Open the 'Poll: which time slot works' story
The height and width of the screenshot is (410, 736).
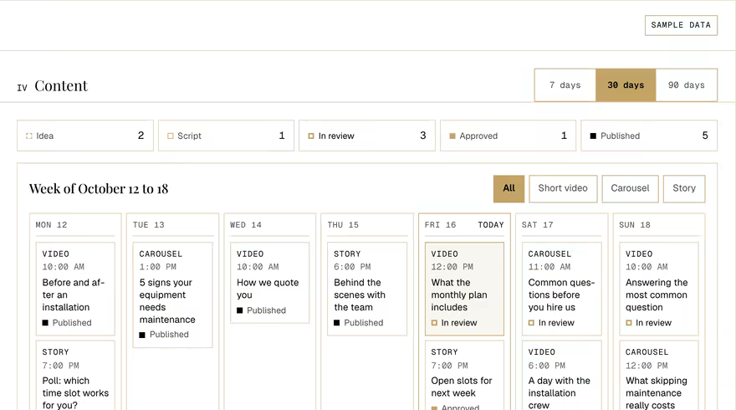pos(75,376)
